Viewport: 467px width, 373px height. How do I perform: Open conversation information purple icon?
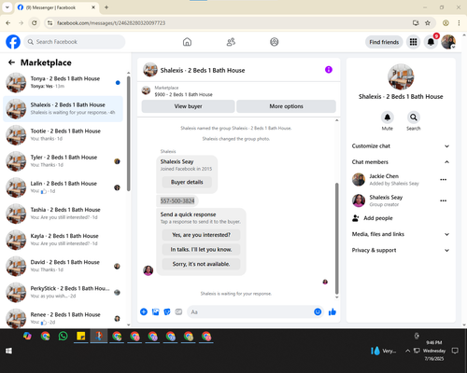click(329, 70)
